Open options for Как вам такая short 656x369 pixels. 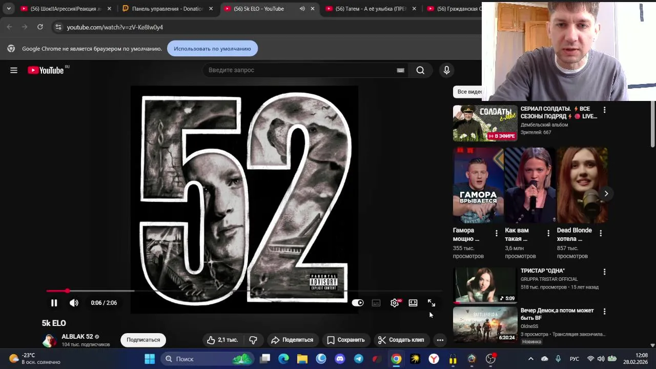click(x=548, y=233)
